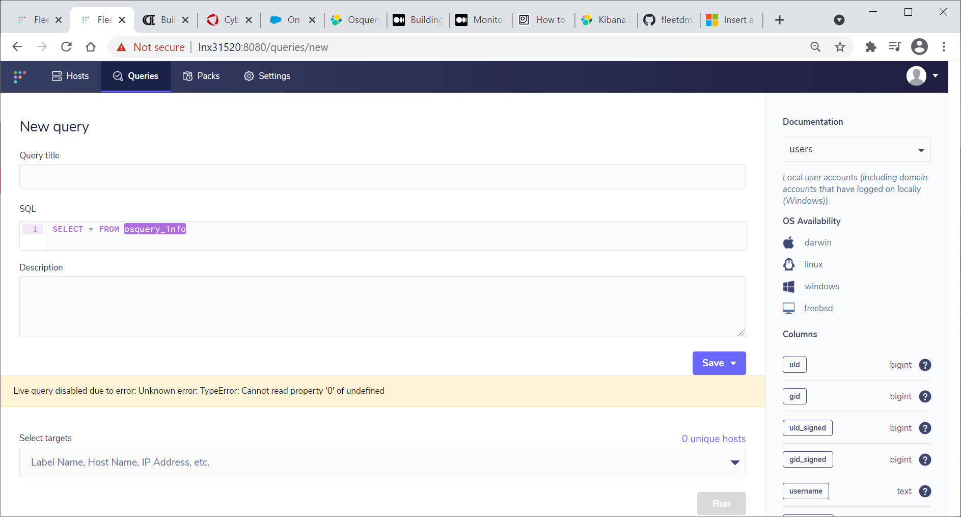Image resolution: width=961 pixels, height=517 pixels.
Task: Click the browser extensions puzzle icon
Action: [871, 47]
